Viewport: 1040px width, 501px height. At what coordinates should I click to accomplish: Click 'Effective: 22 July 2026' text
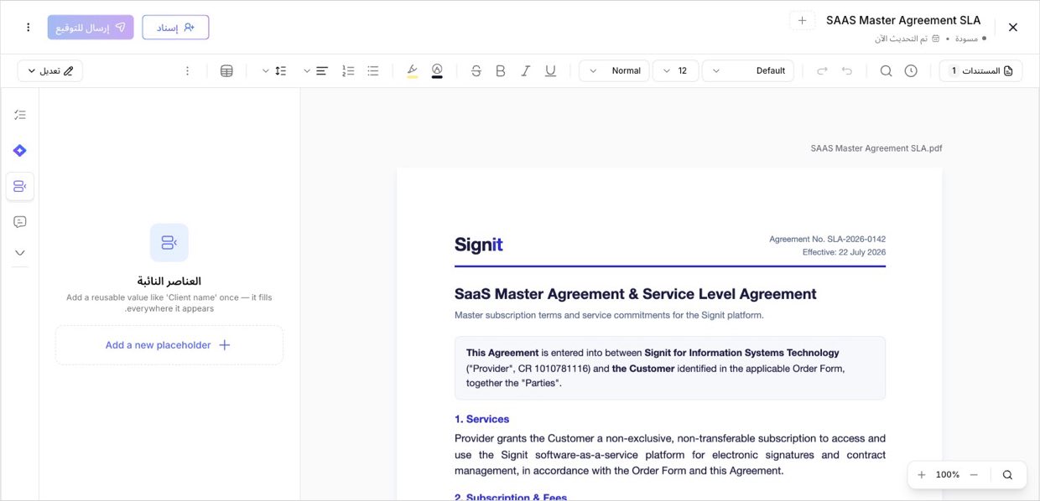click(x=844, y=252)
